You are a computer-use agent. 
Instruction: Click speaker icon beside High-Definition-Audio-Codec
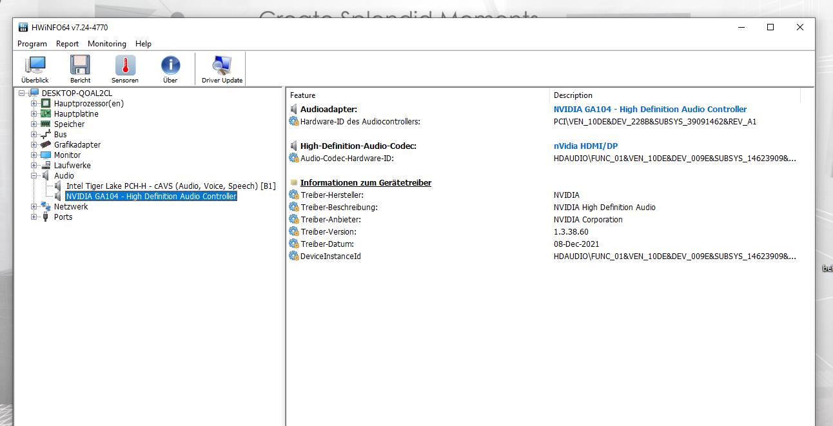[x=294, y=146]
